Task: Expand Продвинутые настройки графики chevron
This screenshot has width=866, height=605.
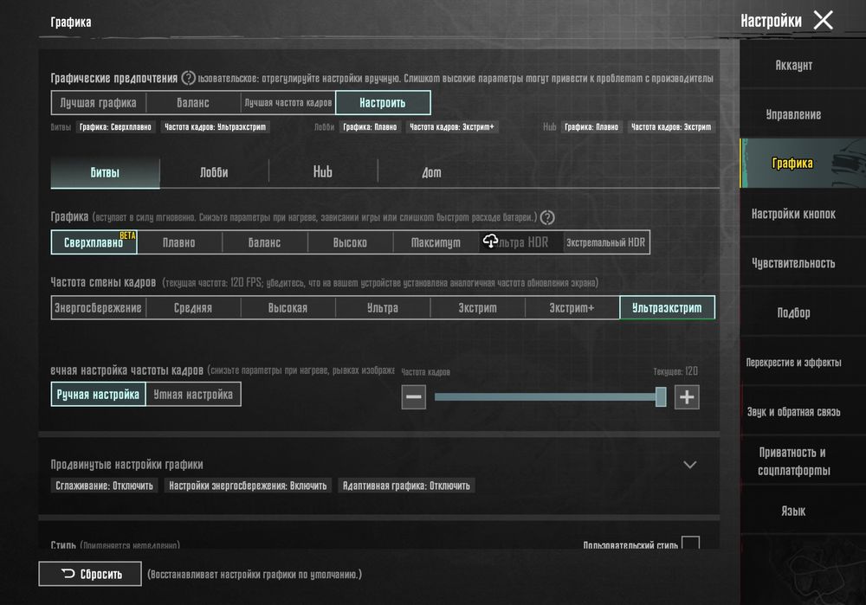Action: point(690,465)
